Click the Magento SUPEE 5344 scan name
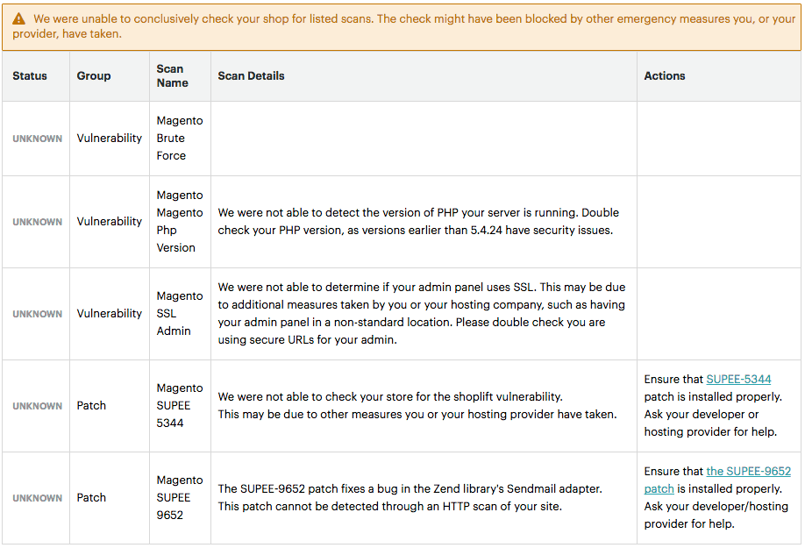This screenshot has width=805, height=548. coord(179,406)
